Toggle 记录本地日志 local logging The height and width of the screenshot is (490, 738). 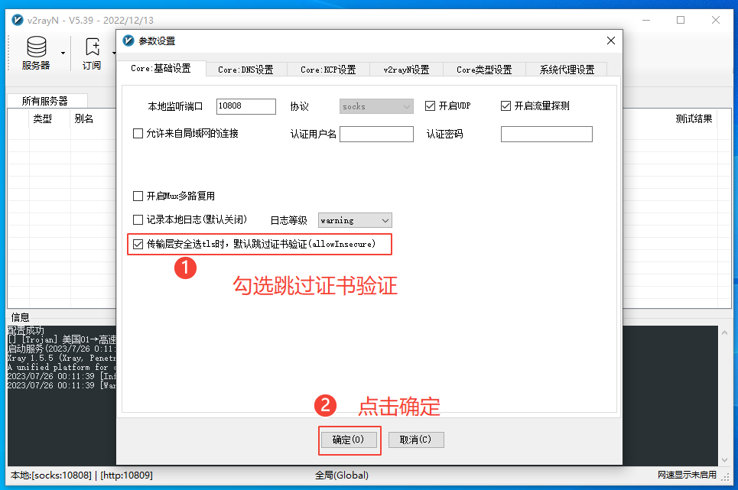138,219
